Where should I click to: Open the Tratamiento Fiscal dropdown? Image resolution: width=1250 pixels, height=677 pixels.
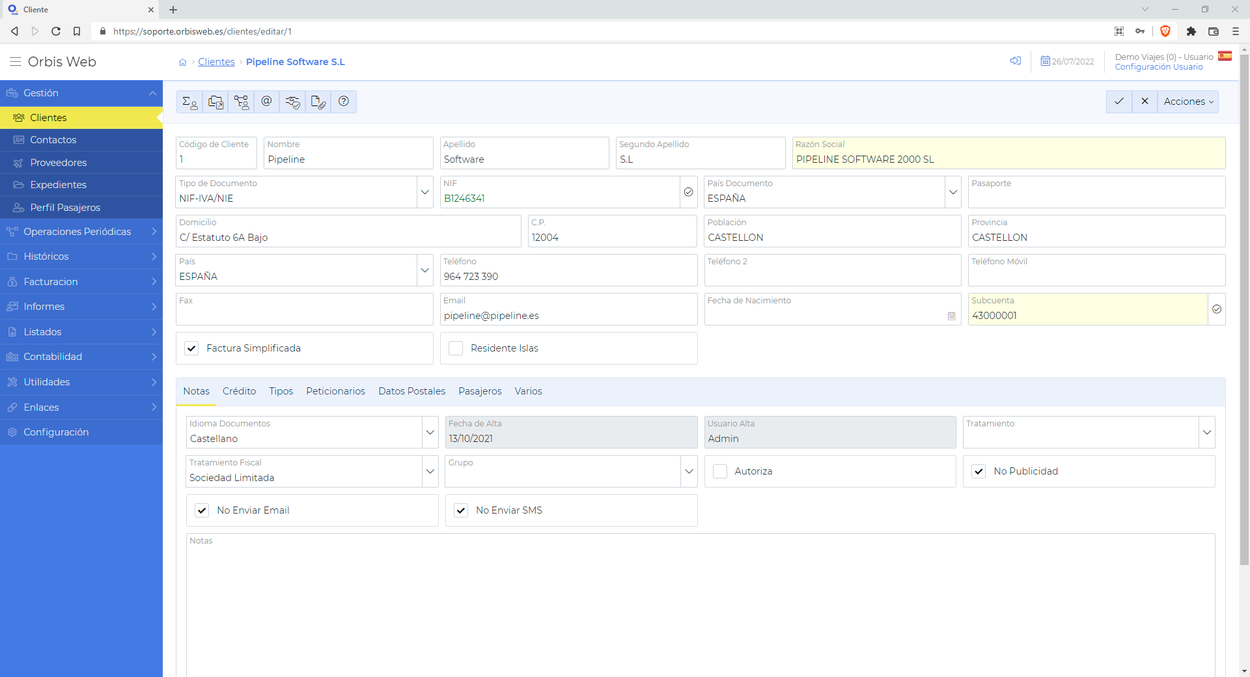(x=430, y=471)
